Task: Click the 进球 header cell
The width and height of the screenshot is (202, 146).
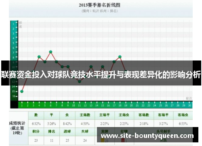Action: [x=67, y=131]
